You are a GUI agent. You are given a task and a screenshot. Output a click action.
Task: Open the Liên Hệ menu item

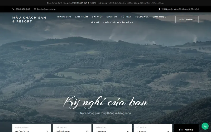pos(95,22)
